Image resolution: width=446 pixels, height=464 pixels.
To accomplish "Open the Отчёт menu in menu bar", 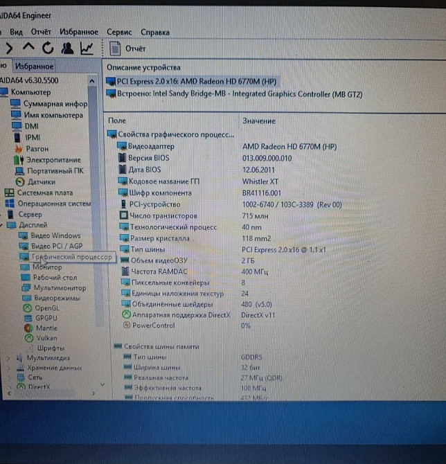I will click(41, 32).
